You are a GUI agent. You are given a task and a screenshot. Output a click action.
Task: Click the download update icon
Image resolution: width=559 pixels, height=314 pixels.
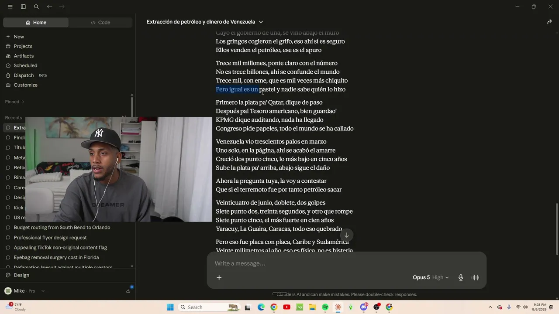[x=128, y=290]
